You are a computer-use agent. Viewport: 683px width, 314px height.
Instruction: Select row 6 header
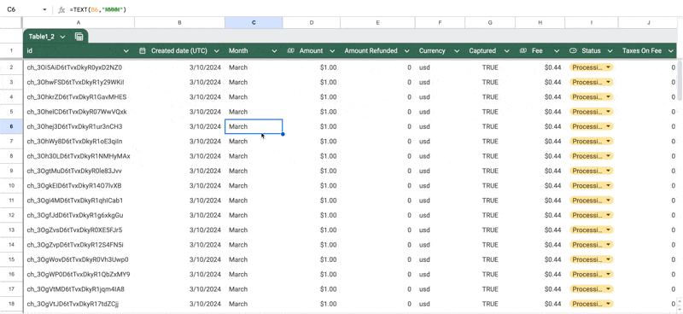[x=11, y=127]
